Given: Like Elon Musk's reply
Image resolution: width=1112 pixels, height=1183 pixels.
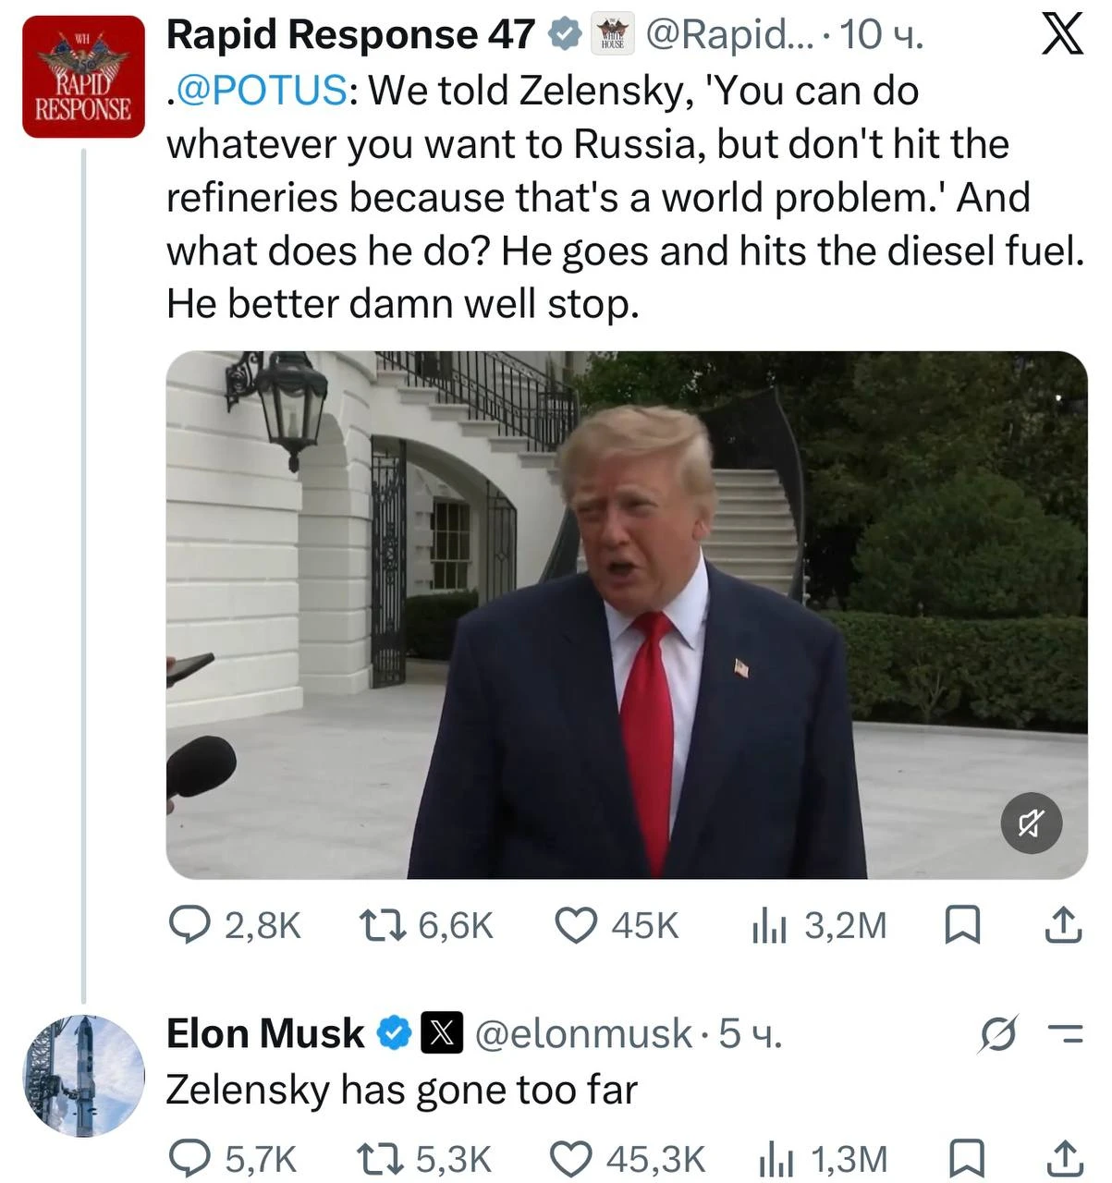Looking at the screenshot, I should click(628, 1159).
